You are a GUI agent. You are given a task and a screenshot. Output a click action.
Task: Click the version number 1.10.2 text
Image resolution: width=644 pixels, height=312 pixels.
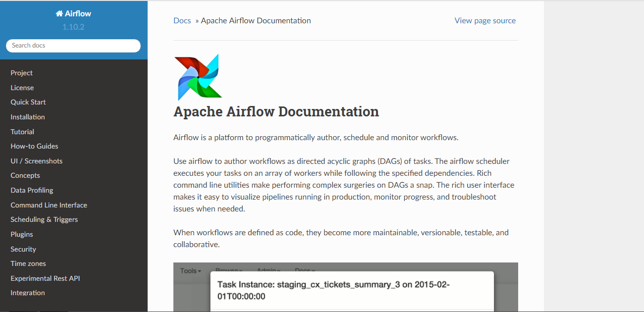coord(73,27)
